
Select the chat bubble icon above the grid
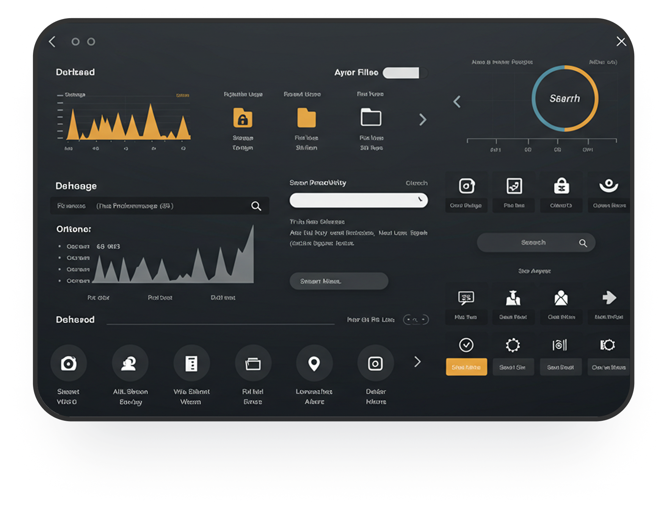[466, 298]
